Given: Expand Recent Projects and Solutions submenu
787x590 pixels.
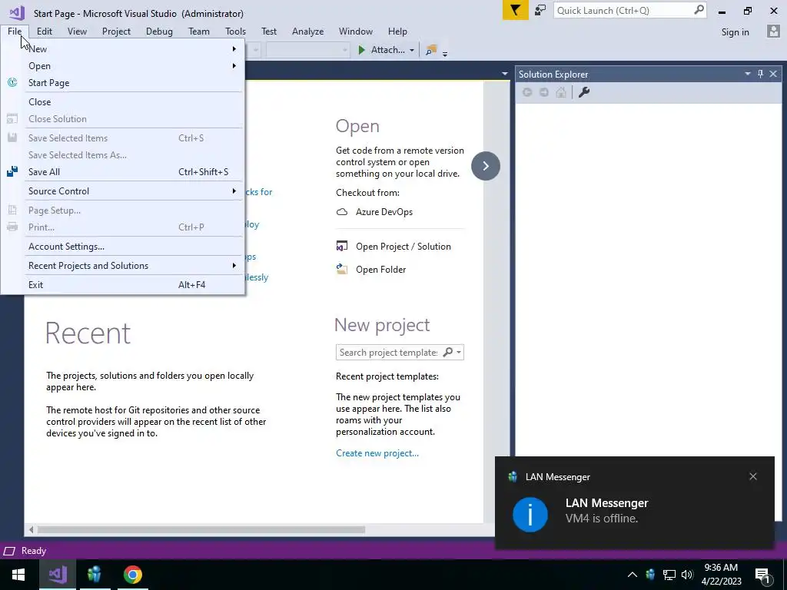Looking at the screenshot, I should point(234,265).
